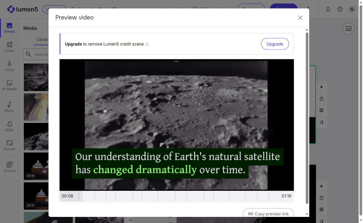363x223 pixels.
Task: Open the help question mark menu
Action: (340, 9)
